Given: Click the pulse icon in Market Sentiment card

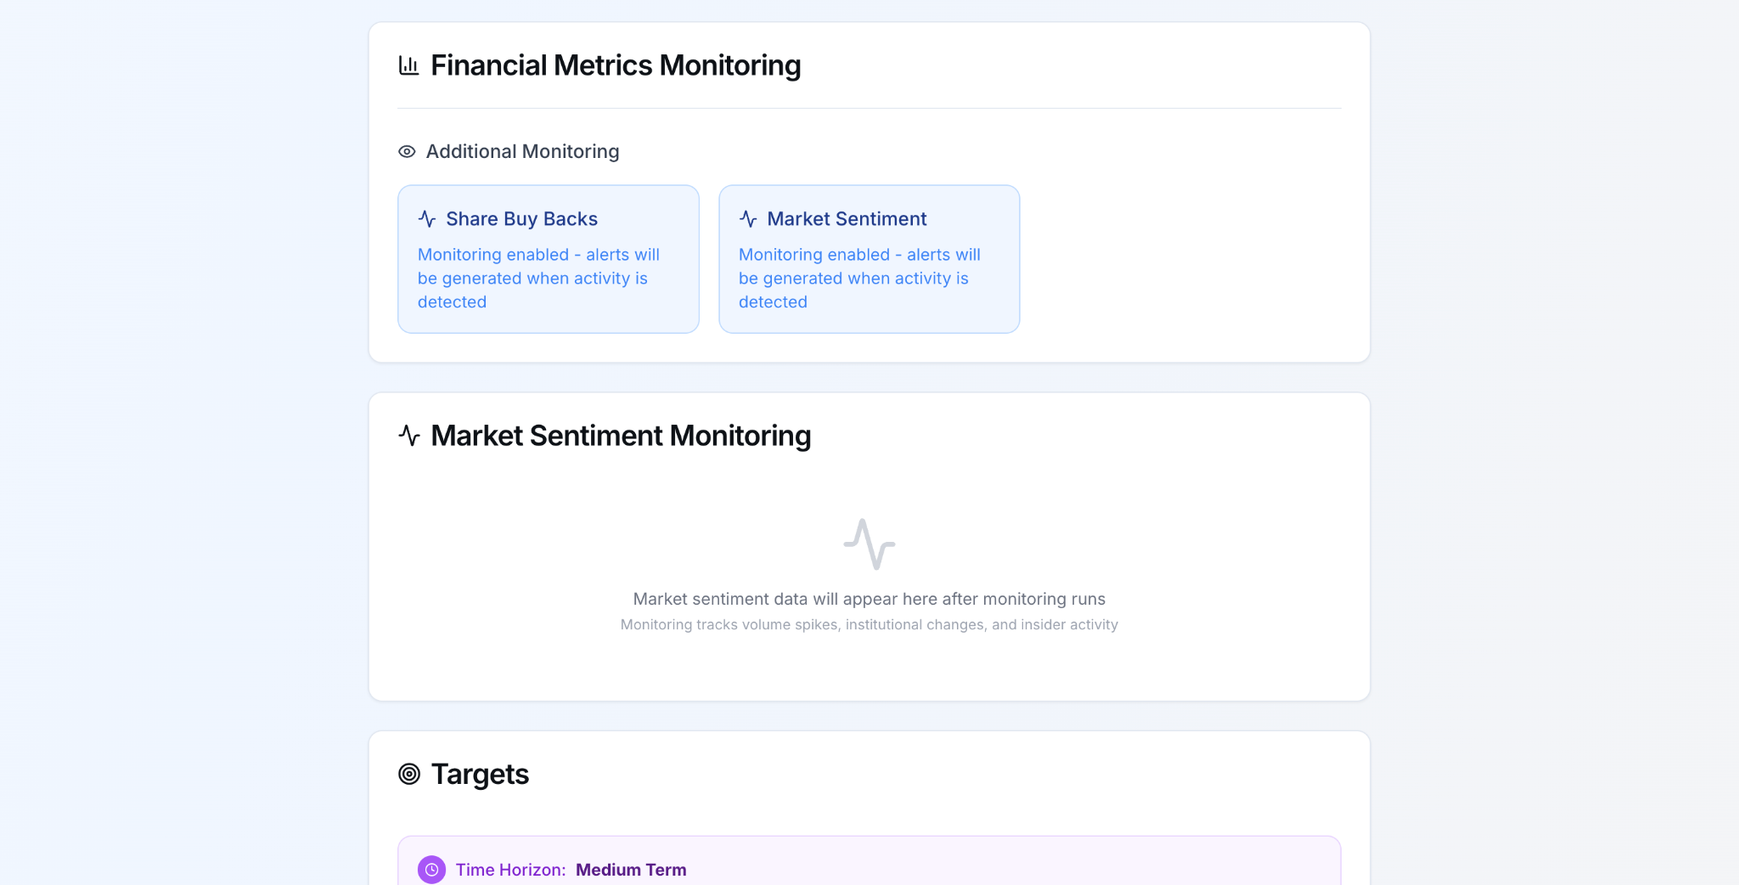Looking at the screenshot, I should pyautogui.click(x=748, y=219).
